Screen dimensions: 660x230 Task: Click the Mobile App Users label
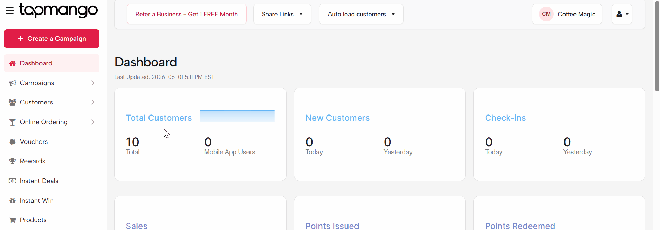230,152
